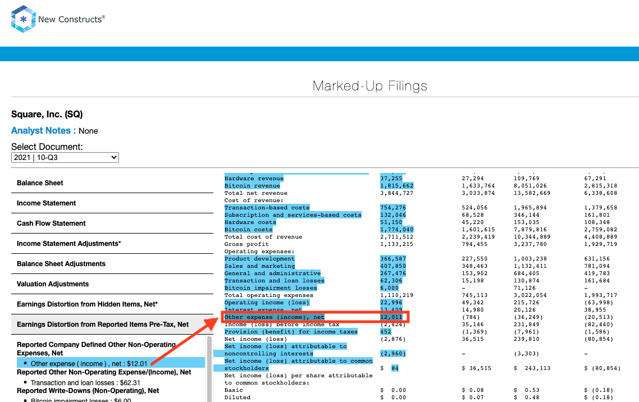
Task: Click the highlighted 'General and administrative' line
Action: [x=273, y=273]
